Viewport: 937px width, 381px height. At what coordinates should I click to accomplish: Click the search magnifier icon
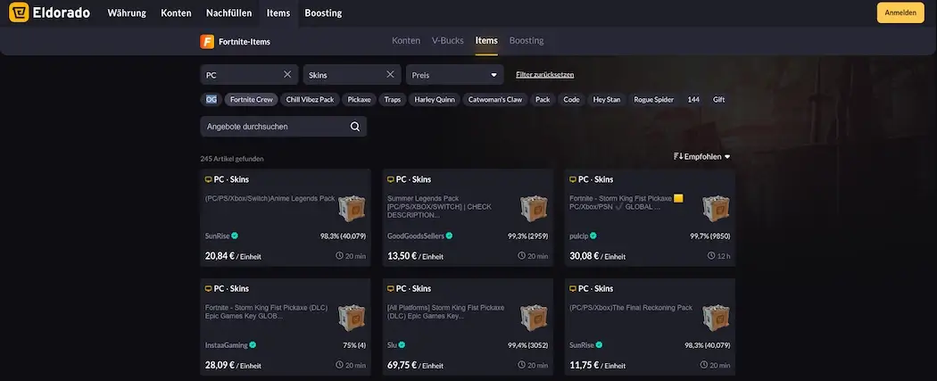coord(355,127)
